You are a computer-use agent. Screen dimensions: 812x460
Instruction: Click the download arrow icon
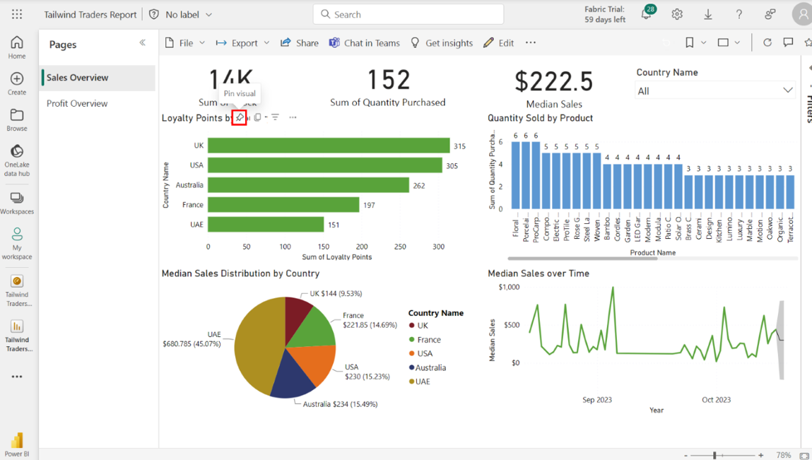point(707,14)
